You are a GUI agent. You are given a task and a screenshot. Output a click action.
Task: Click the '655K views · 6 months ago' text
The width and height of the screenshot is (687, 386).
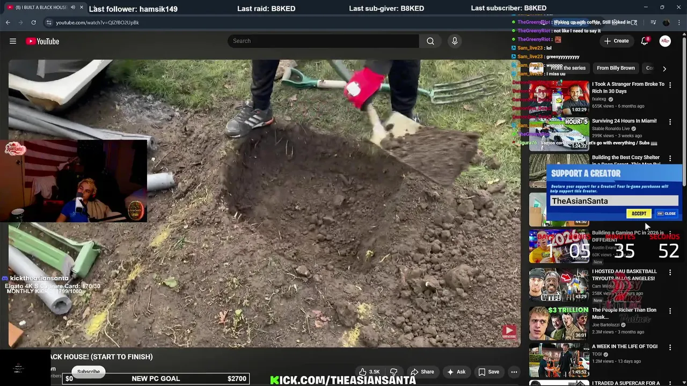(x=618, y=106)
